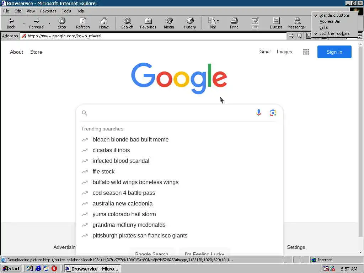Click the page vertical scrollbar
The height and width of the screenshot is (273, 364).
click(x=360, y=141)
